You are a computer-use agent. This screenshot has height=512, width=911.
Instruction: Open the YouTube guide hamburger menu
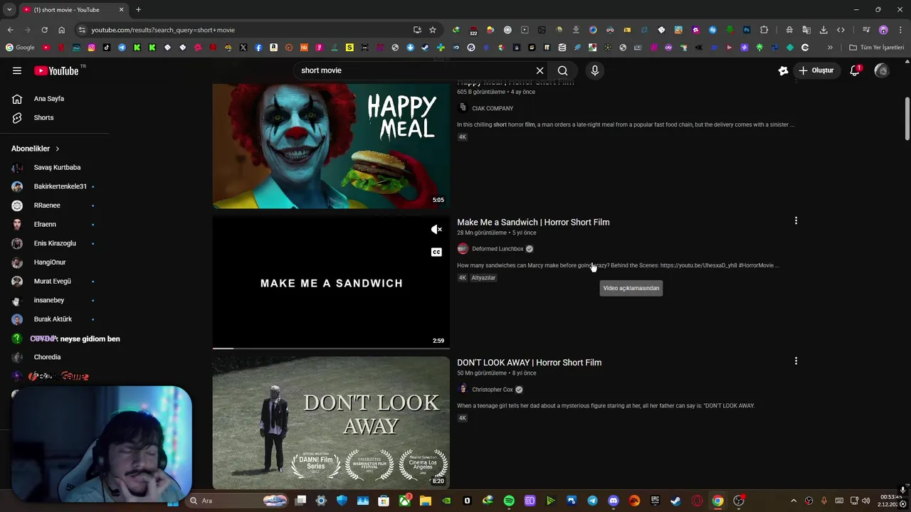pos(17,70)
